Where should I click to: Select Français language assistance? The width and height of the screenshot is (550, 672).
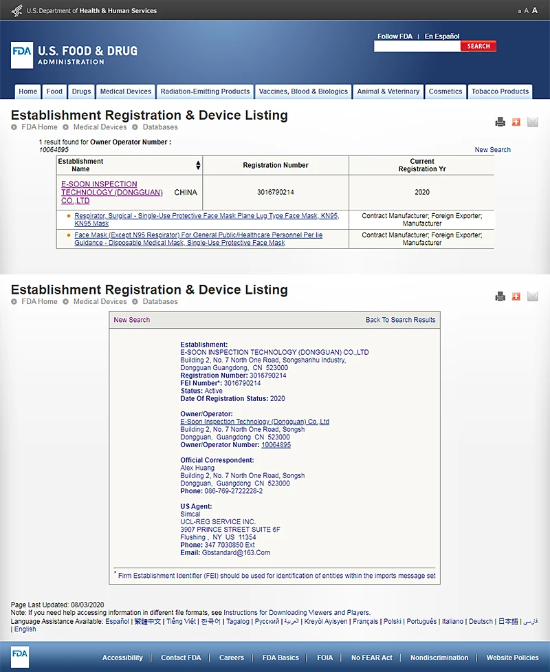click(365, 621)
